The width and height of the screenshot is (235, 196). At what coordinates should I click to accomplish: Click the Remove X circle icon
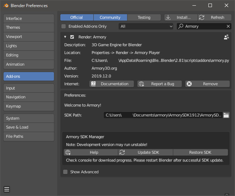(189, 84)
